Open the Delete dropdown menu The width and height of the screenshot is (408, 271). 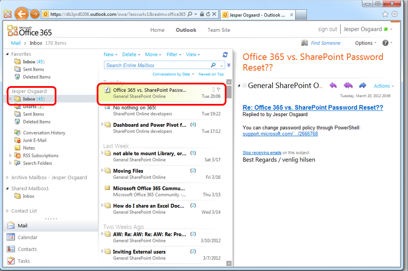tap(131, 54)
